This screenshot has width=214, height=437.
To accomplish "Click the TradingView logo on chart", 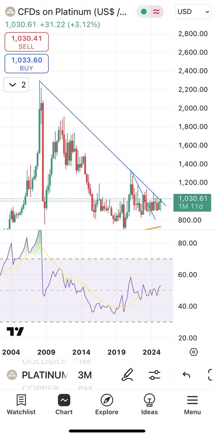I will 15,331.
